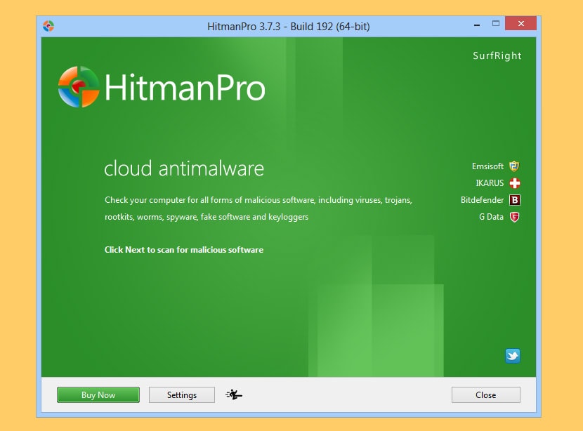Click the 'cloud antimalware' heading
The width and height of the screenshot is (583, 431).
click(184, 168)
